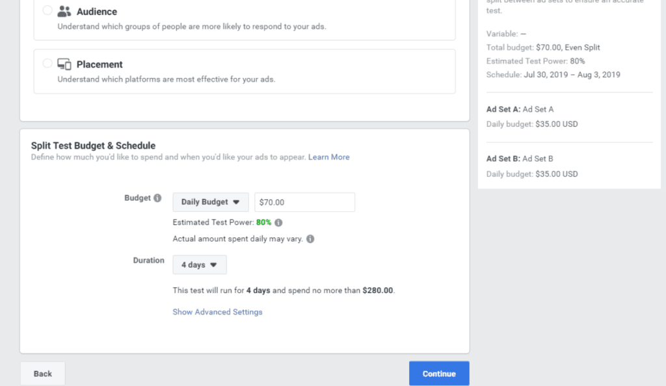The width and height of the screenshot is (666, 386).
Task: Click the Audience option title
Action: [97, 12]
